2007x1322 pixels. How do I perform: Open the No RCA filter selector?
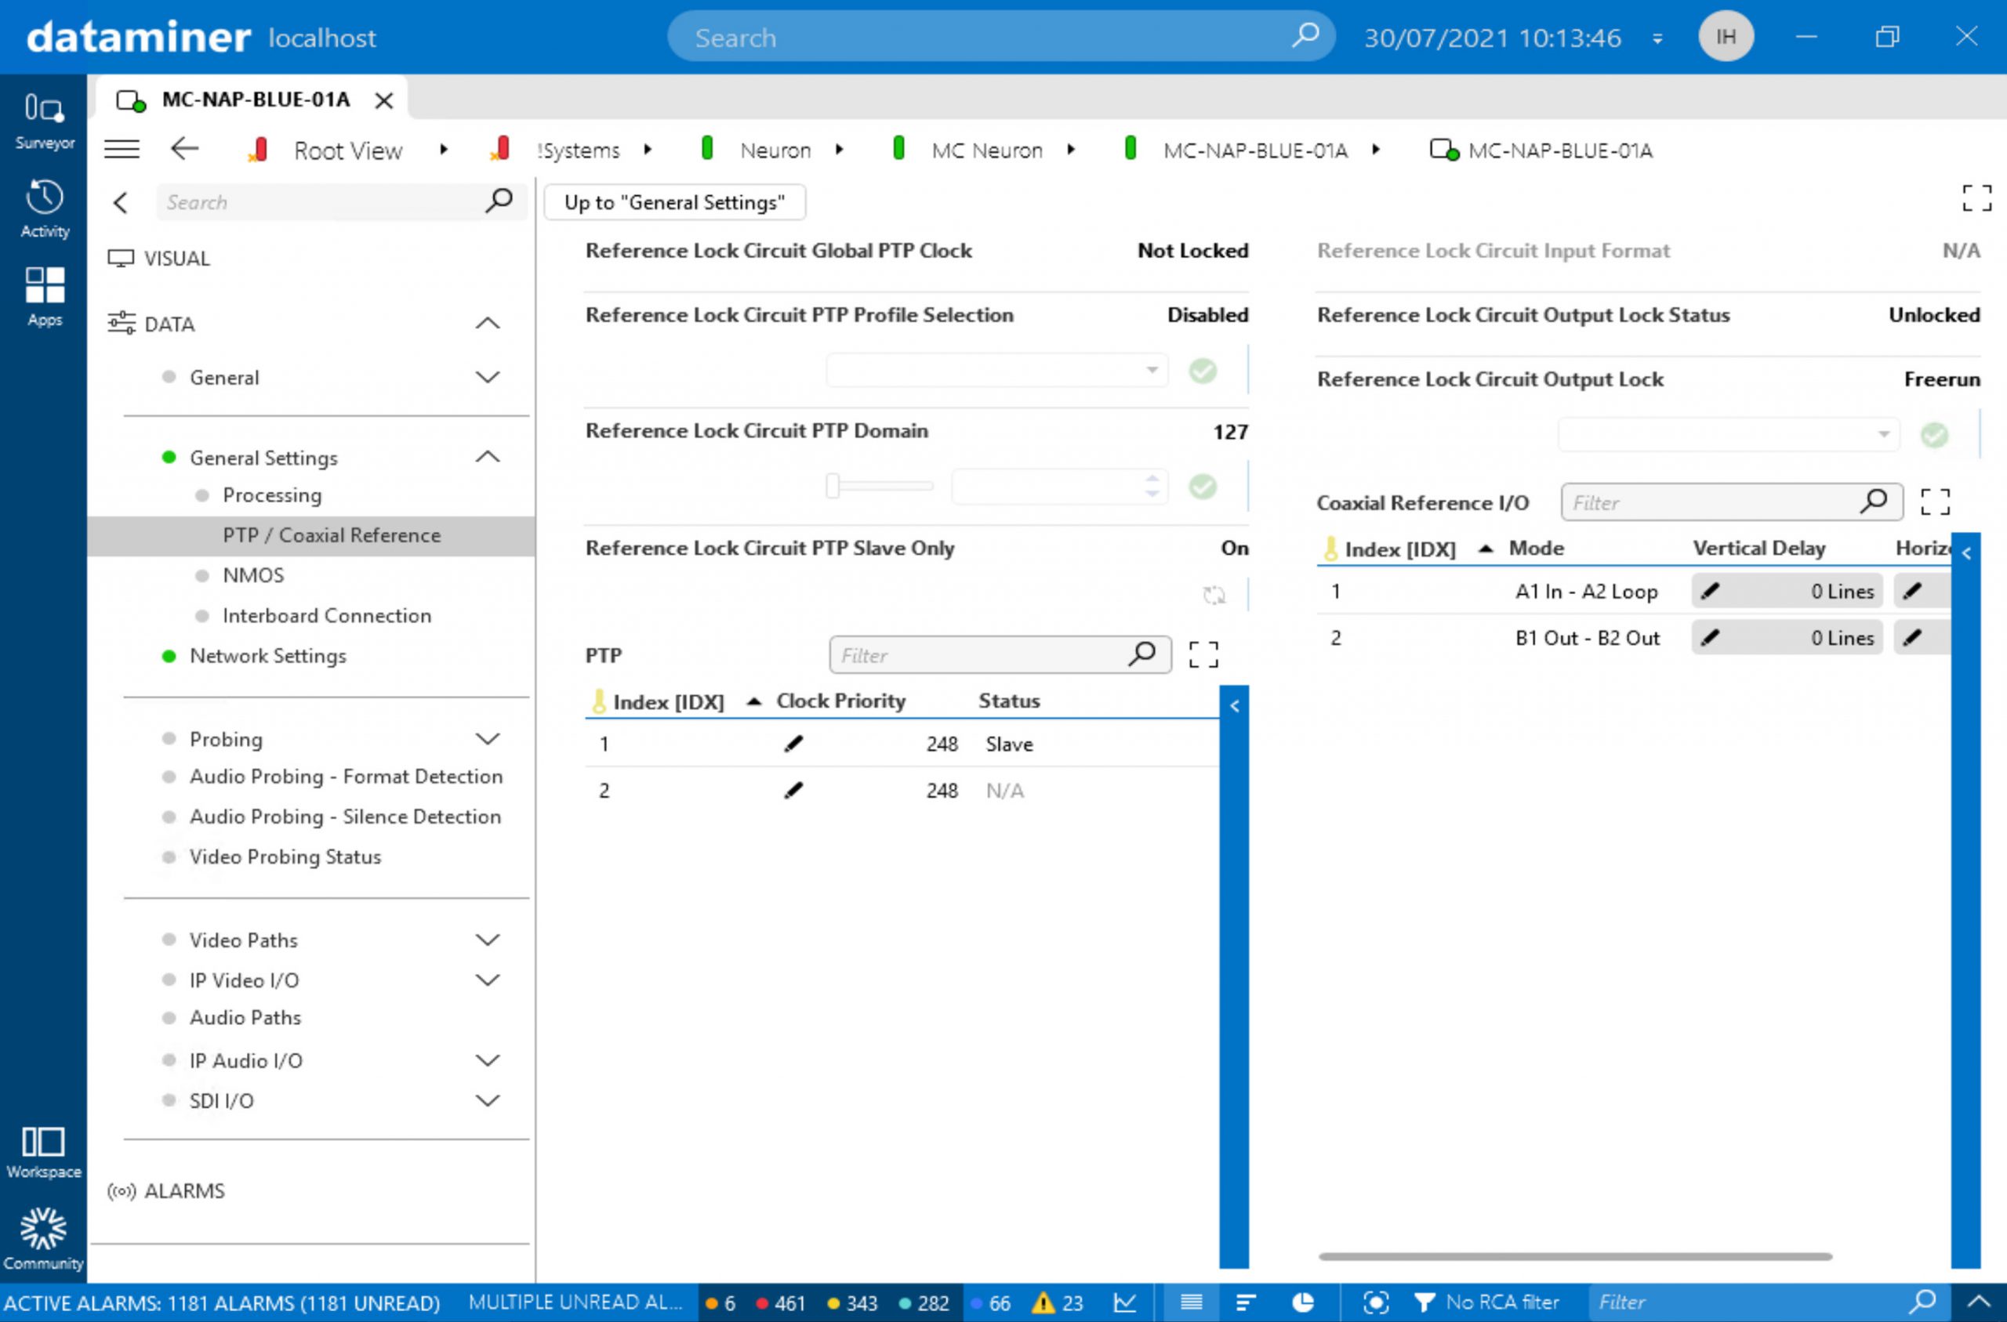(1488, 1302)
